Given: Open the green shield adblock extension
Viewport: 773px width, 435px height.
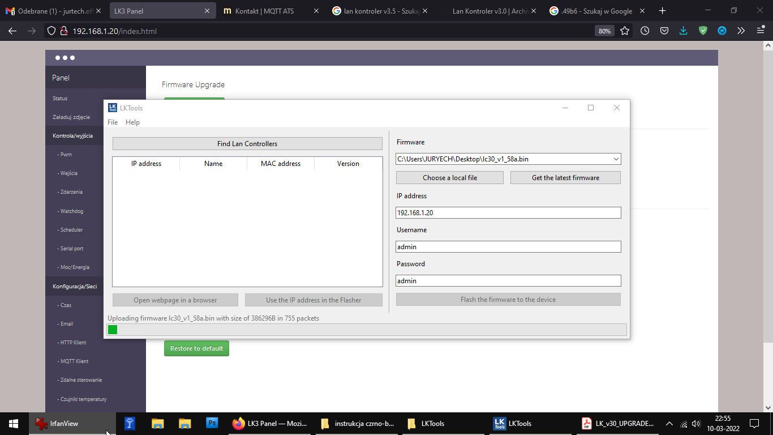Looking at the screenshot, I should [x=703, y=31].
